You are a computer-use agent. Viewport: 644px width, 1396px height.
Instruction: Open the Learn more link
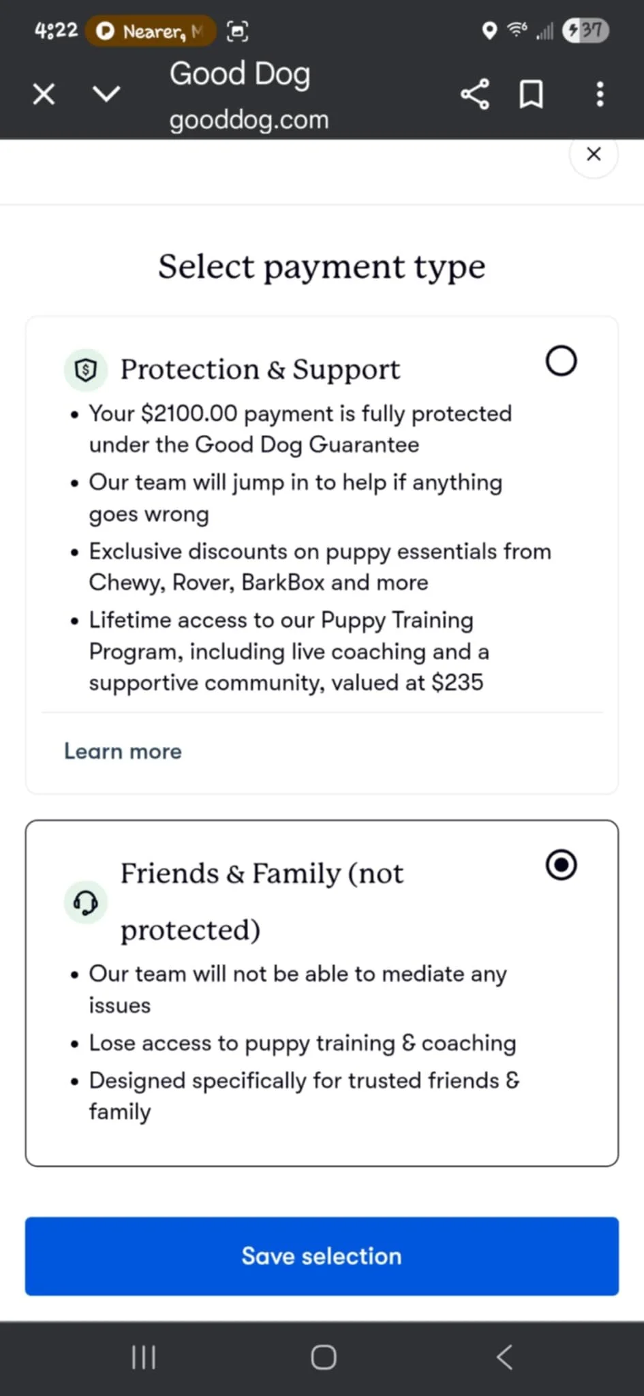123,751
